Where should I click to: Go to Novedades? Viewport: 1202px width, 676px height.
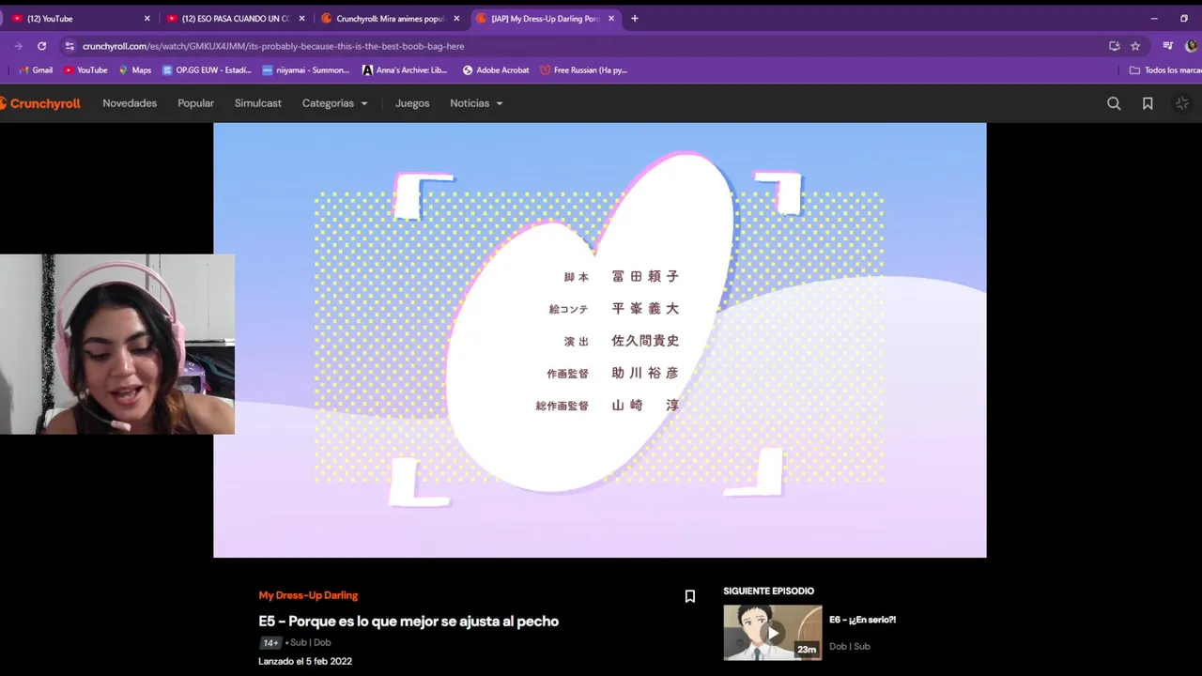point(130,103)
